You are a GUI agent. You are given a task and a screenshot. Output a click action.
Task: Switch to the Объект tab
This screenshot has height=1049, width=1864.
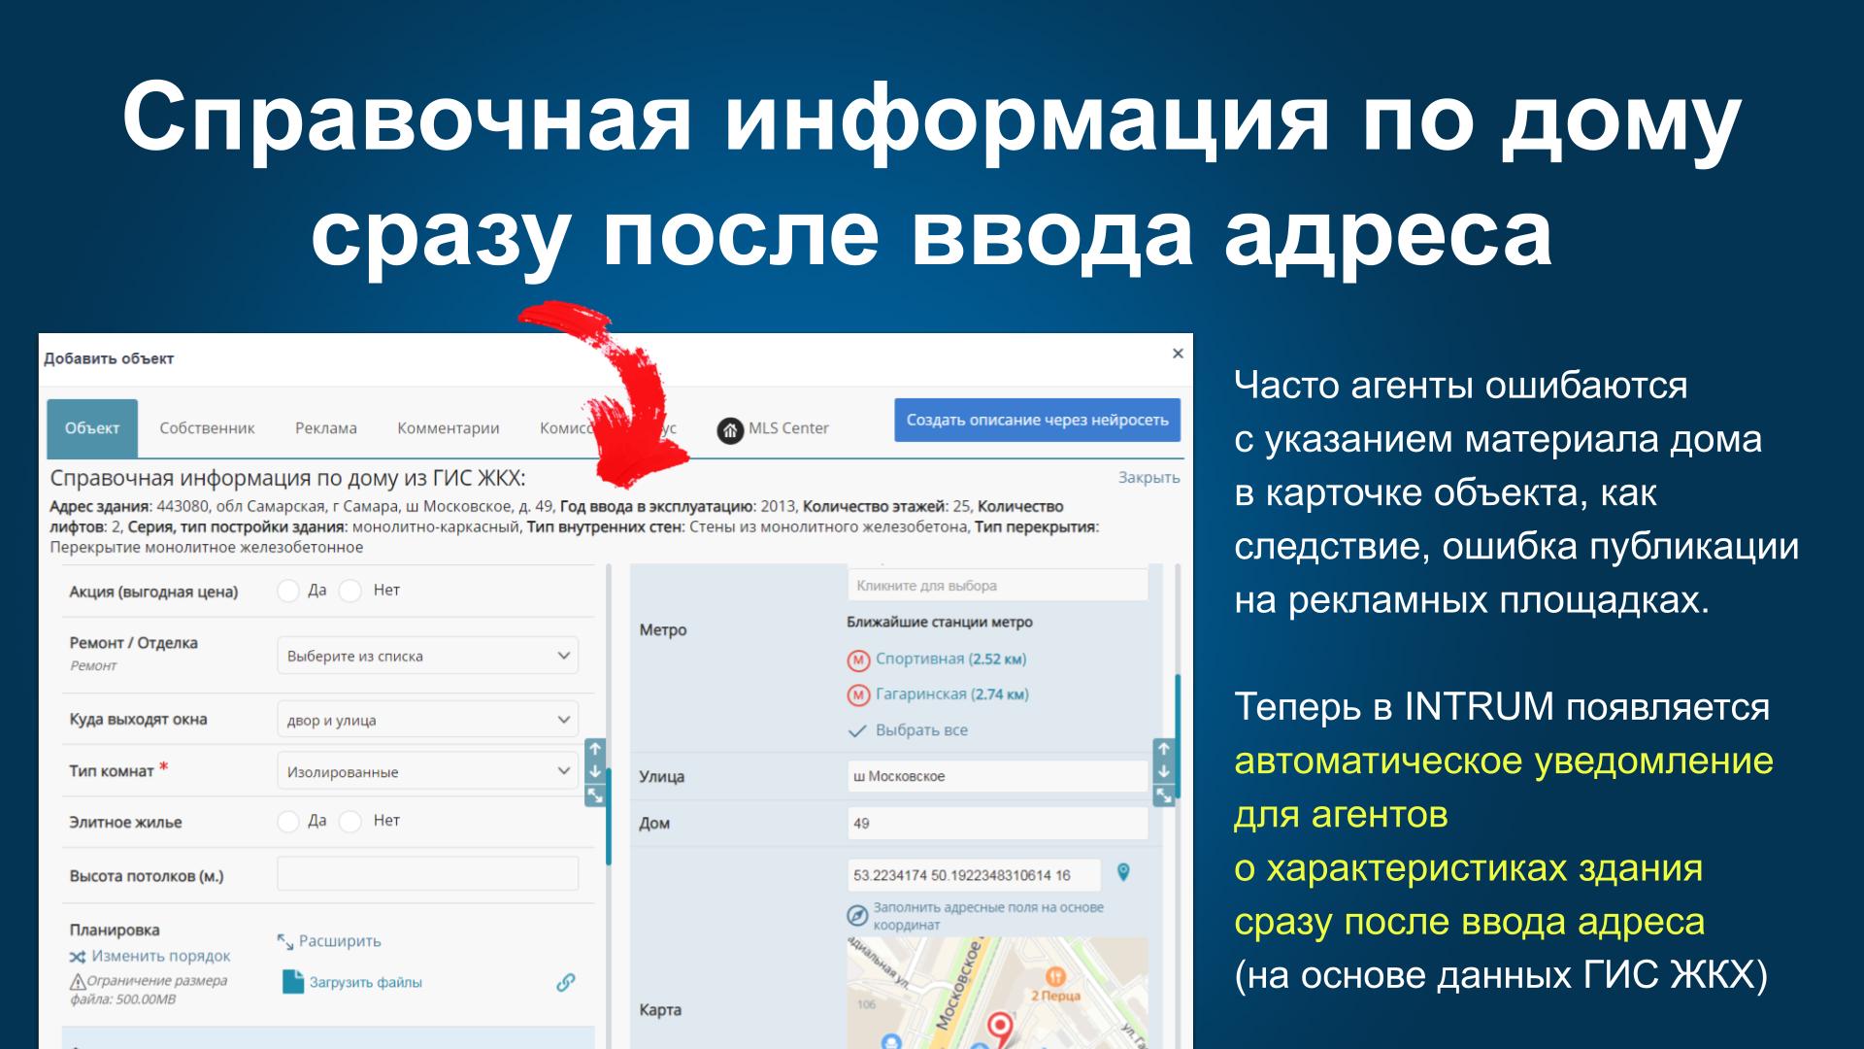point(92,428)
